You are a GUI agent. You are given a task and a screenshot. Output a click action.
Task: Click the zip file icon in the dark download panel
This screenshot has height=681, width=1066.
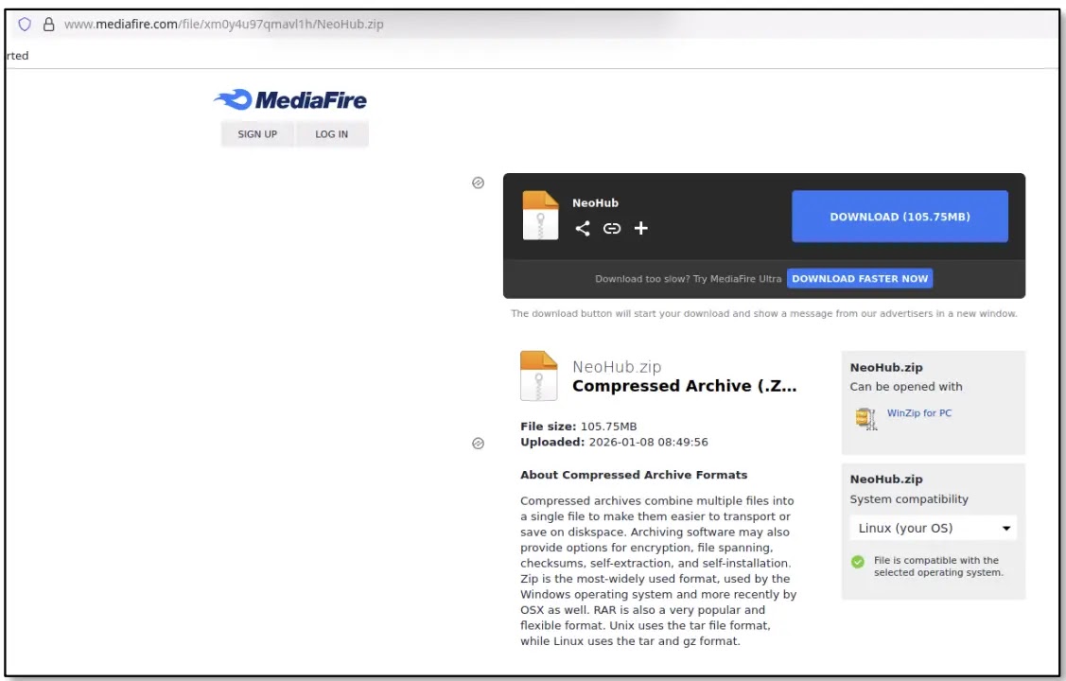coord(540,215)
